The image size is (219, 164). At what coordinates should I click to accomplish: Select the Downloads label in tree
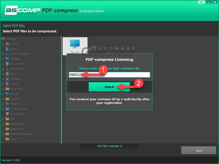click(x=17, y=69)
